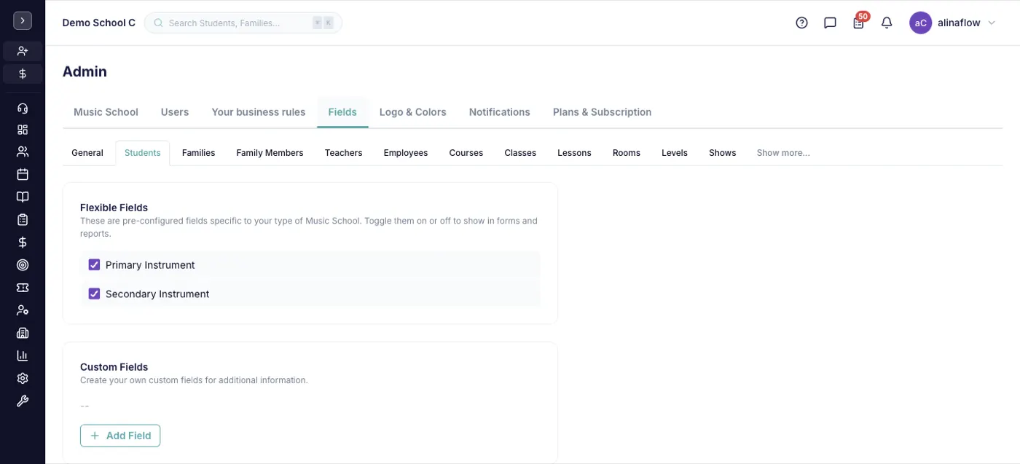Image resolution: width=1020 pixels, height=464 pixels.
Task: Open the dollar icon between clipboard and target icons
Action: pyautogui.click(x=23, y=242)
